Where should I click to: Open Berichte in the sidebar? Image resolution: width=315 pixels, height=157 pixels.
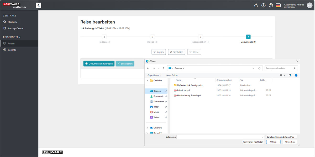(x=12, y=50)
